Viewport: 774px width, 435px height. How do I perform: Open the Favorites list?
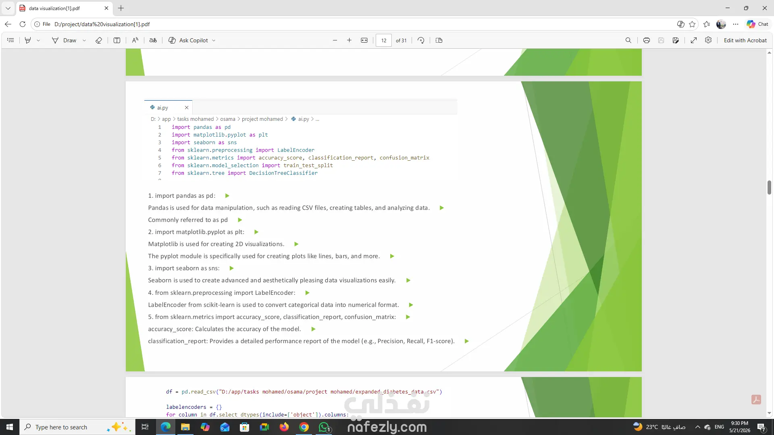click(707, 24)
